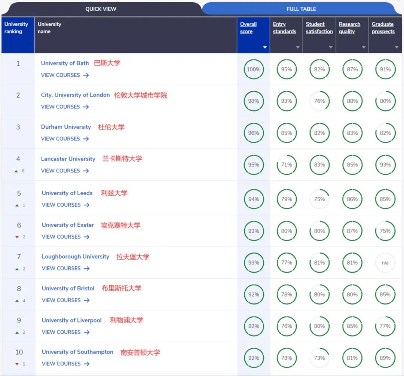Click the Chinese label 利物浦大学
Screen dimensions: 404x376
(x=126, y=320)
